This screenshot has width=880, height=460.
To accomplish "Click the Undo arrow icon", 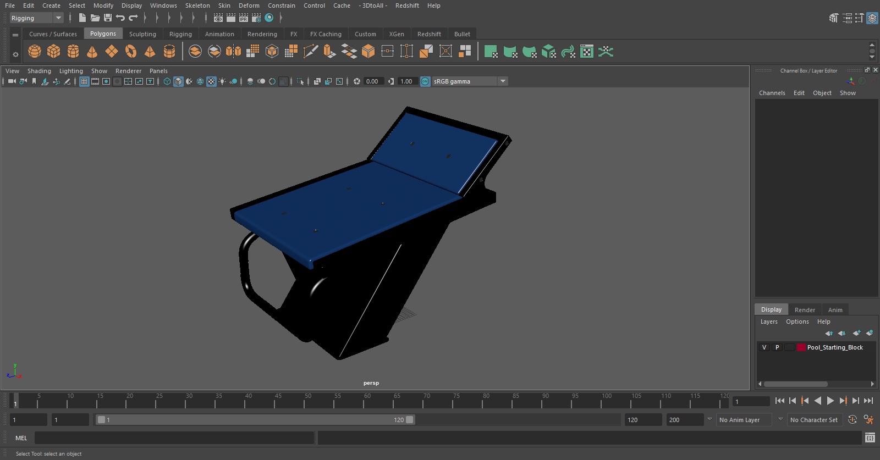I will [120, 18].
